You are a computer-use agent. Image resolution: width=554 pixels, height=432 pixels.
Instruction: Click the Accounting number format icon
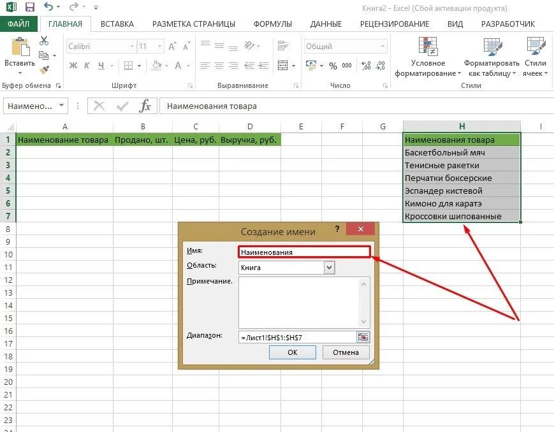311,66
